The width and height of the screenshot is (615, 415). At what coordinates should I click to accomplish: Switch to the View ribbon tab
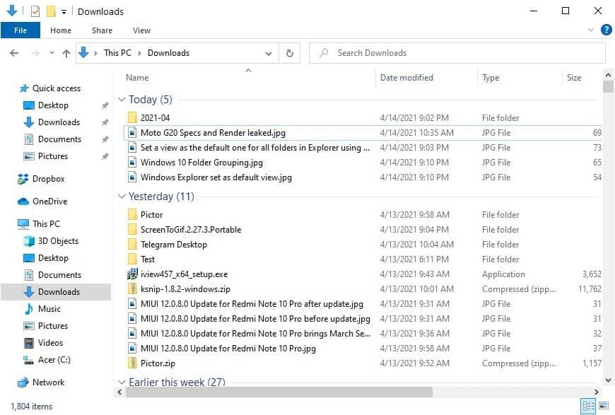(x=141, y=30)
